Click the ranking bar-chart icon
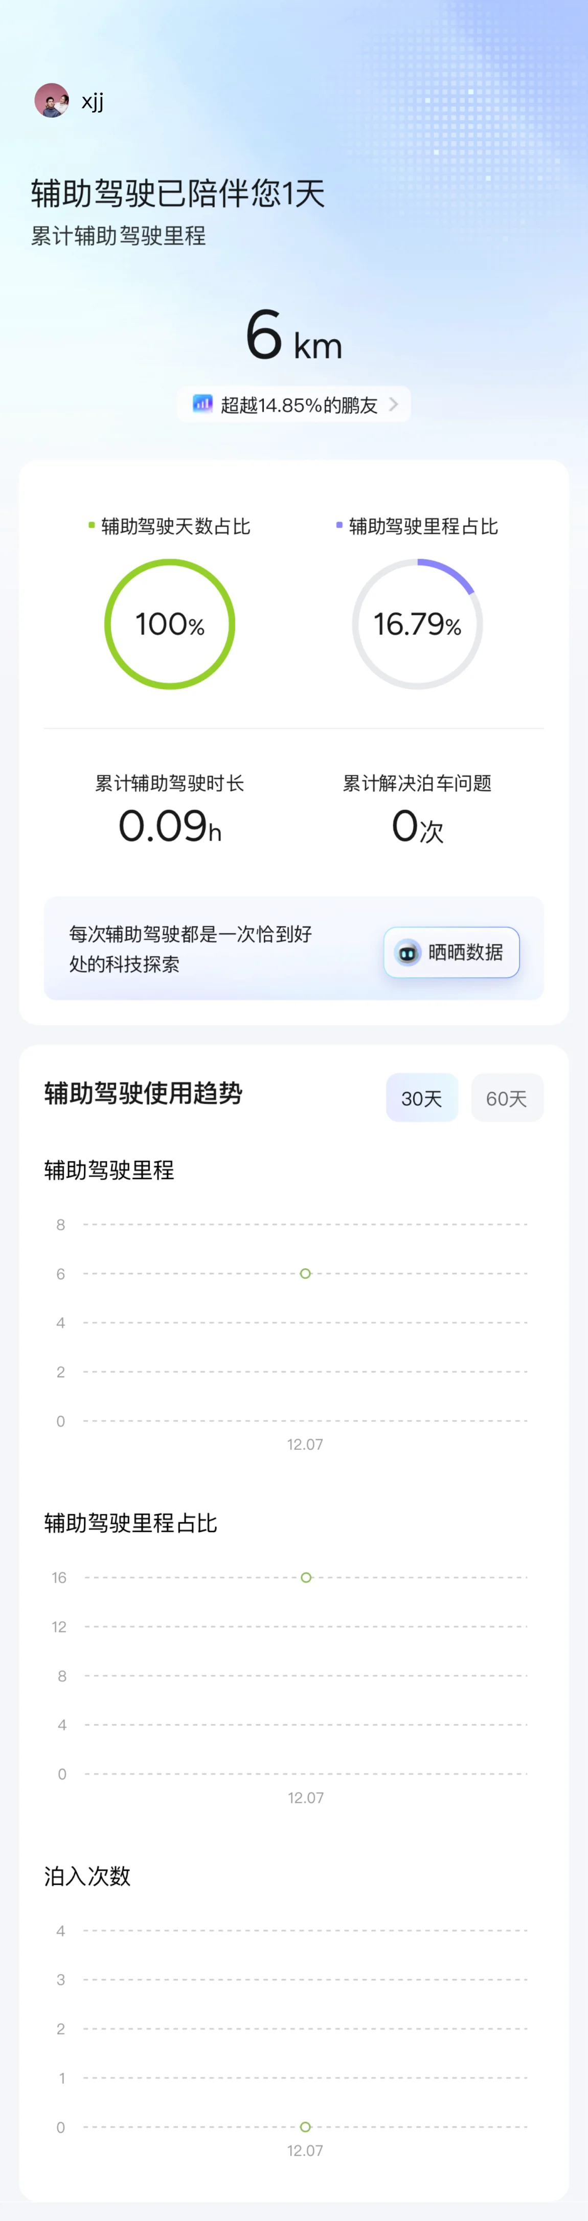588x2221 pixels. [x=202, y=403]
